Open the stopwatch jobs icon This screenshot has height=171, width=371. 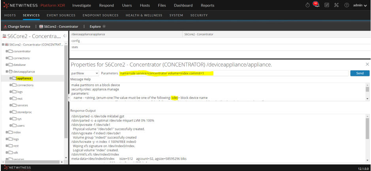(x=307, y=5)
